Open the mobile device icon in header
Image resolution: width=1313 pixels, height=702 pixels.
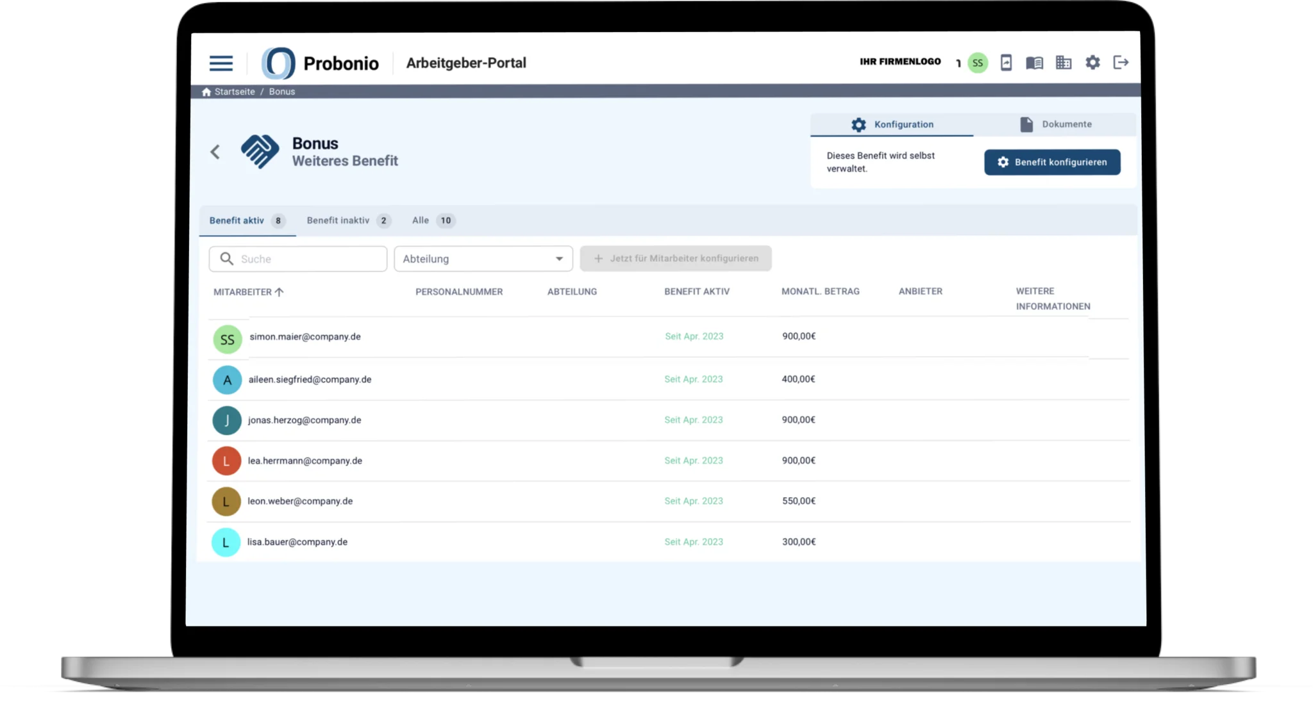click(x=1006, y=63)
